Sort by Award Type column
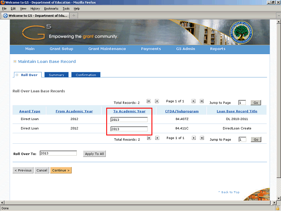 click(x=30, y=111)
